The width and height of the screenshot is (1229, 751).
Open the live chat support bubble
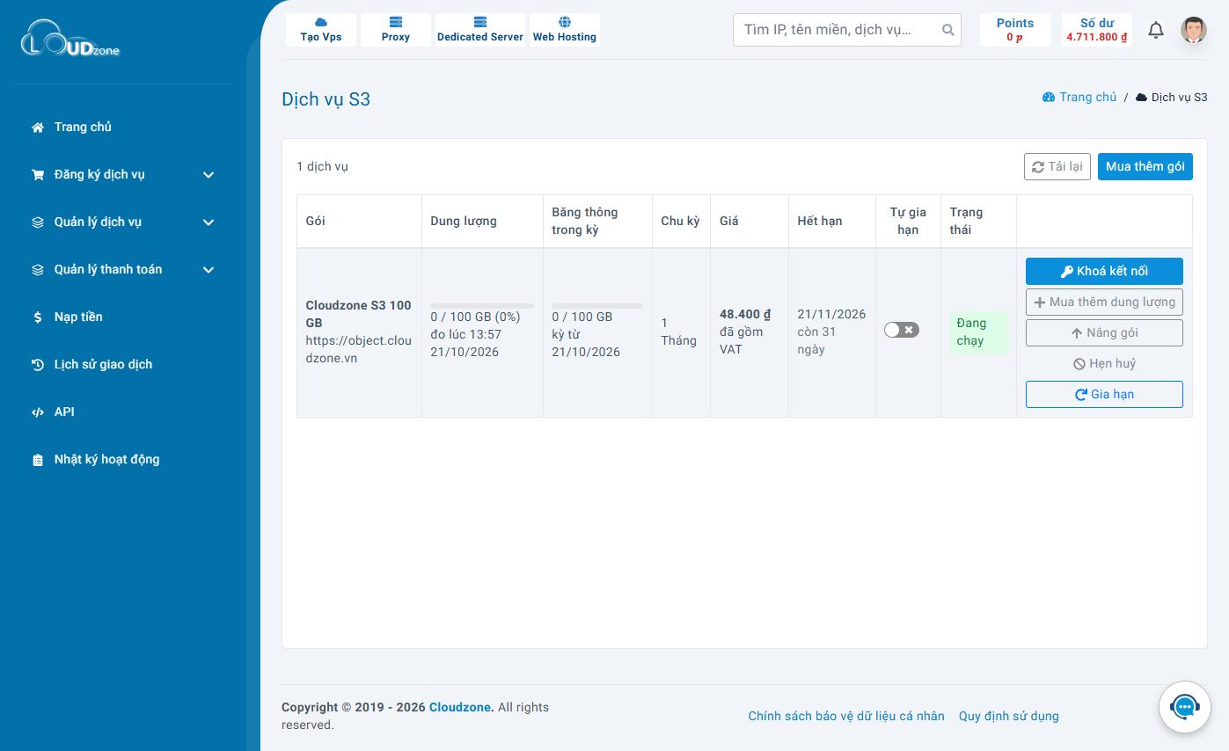(x=1184, y=706)
